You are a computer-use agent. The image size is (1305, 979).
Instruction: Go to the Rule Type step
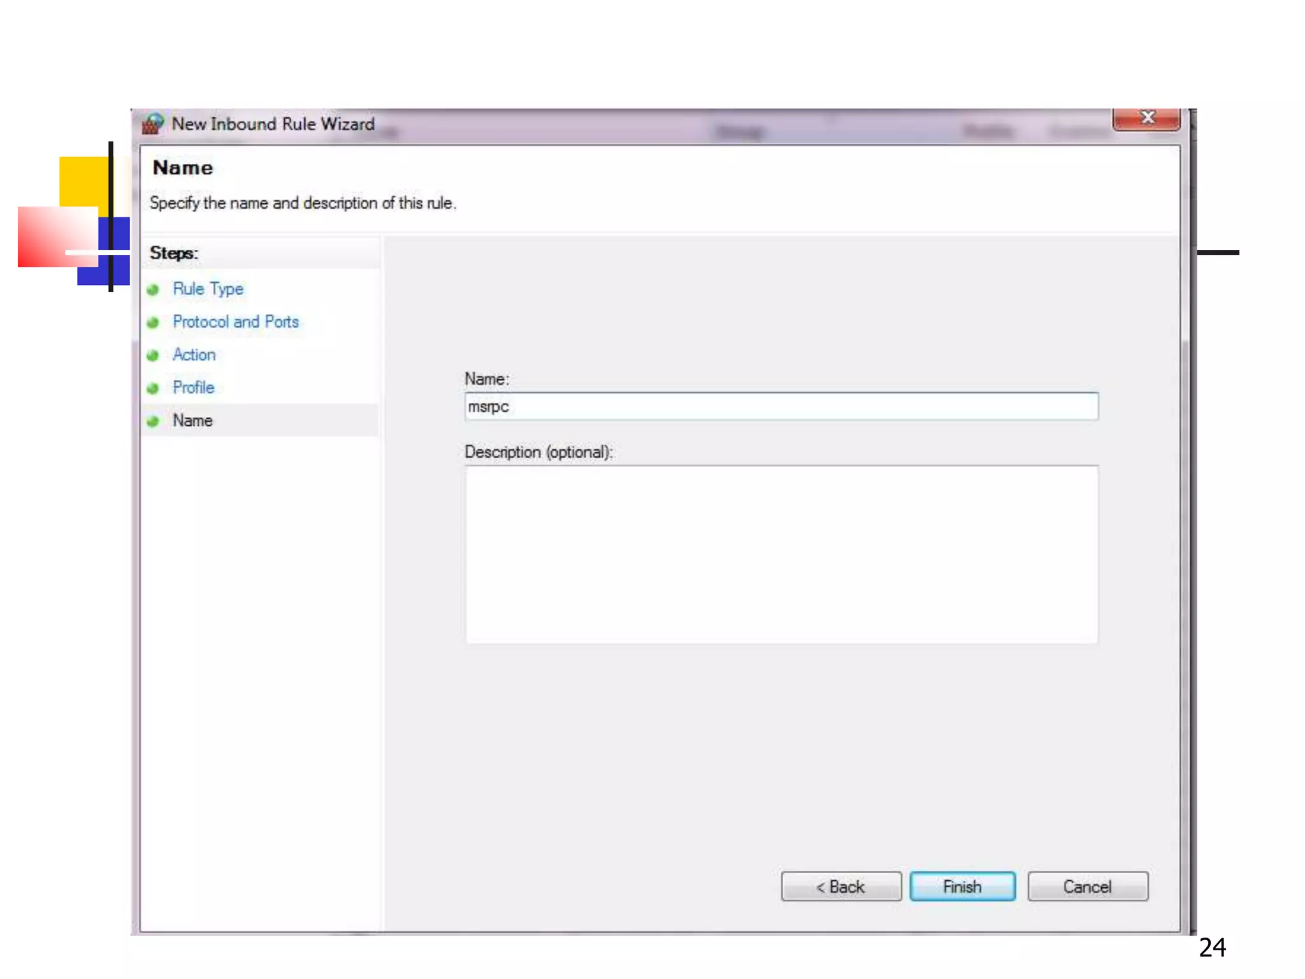coord(208,289)
